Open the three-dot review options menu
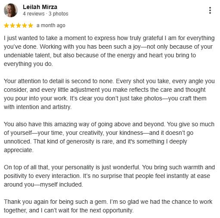Image resolution: width=220 pixels, height=218 pixels. point(210,10)
